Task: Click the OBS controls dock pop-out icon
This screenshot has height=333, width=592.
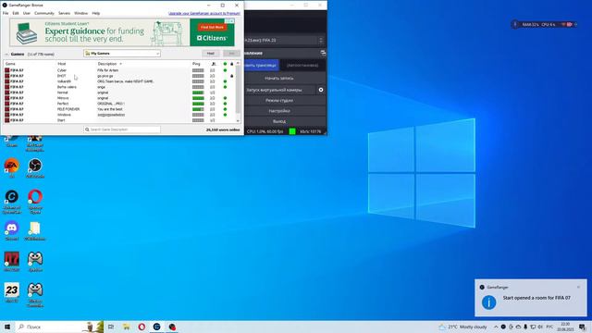Action: click(323, 53)
